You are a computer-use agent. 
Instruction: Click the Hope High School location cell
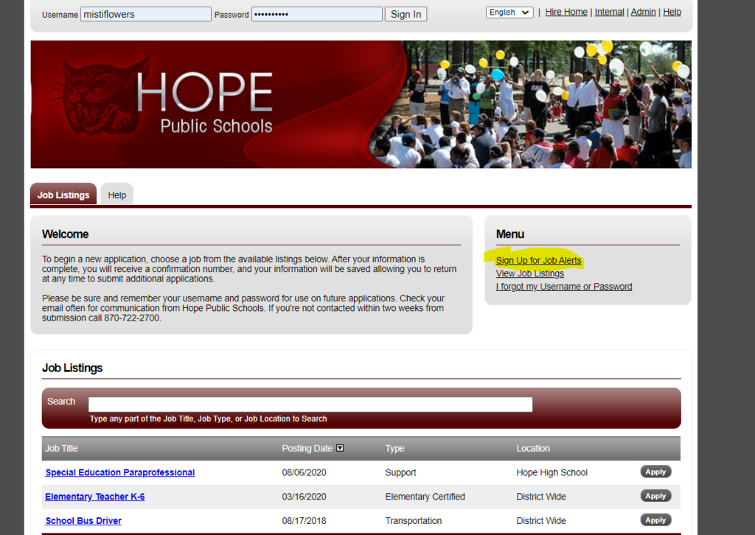click(x=552, y=472)
